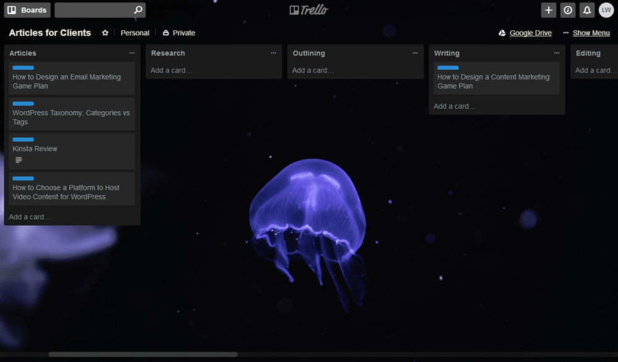Open the Boards menu button
This screenshot has height=362, width=618.
[27, 11]
